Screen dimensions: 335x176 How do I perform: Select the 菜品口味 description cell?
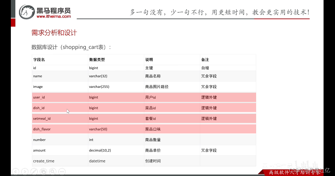pyautogui.click(x=172, y=129)
